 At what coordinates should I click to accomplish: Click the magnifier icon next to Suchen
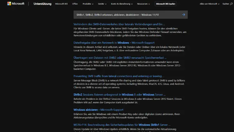tap(231, 4)
